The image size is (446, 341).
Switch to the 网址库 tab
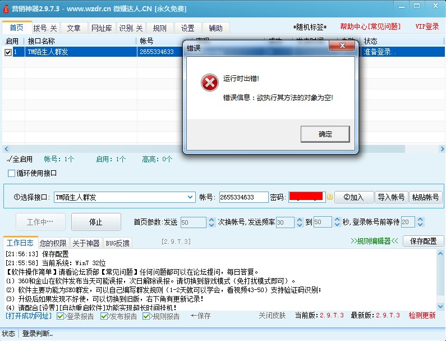tap(101, 28)
